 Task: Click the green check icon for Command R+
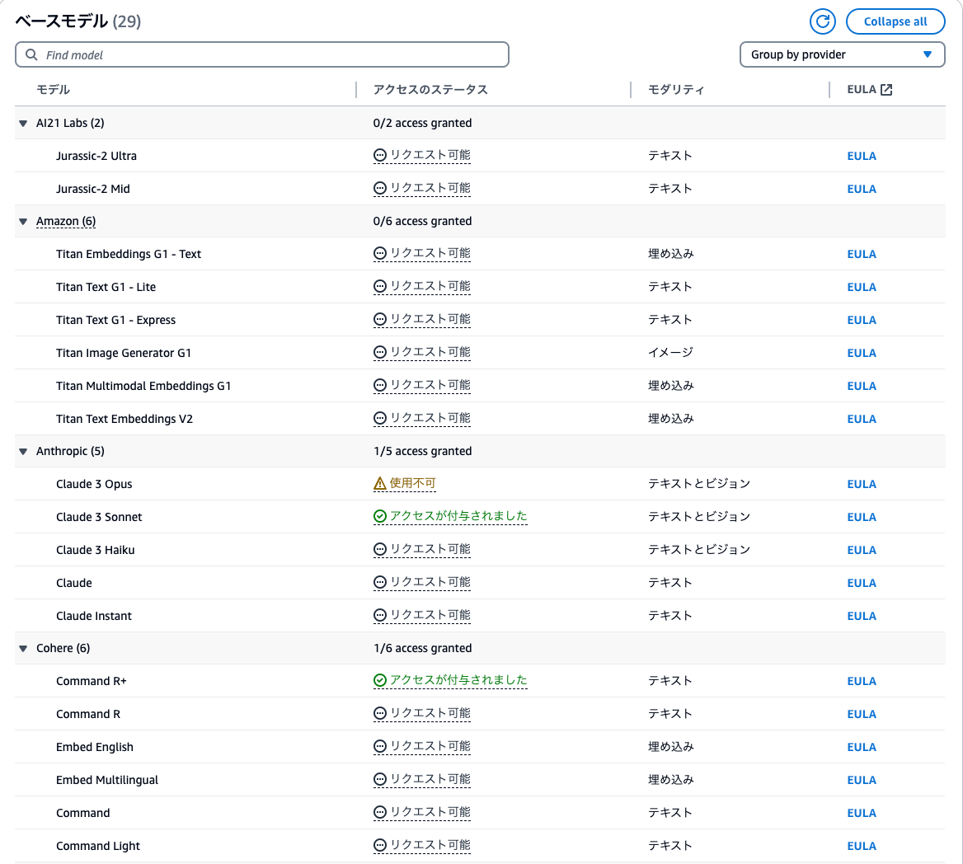coord(380,680)
